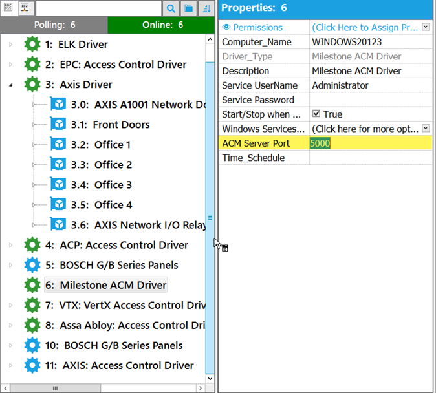Select 3.2: Office 1 tree item
436x393 pixels.
101,145
